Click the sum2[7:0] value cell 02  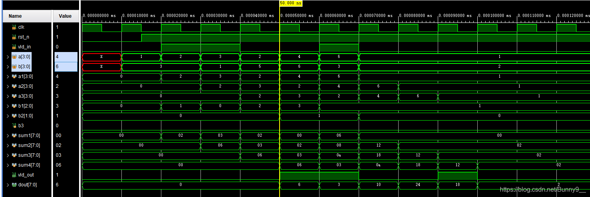[66, 145]
